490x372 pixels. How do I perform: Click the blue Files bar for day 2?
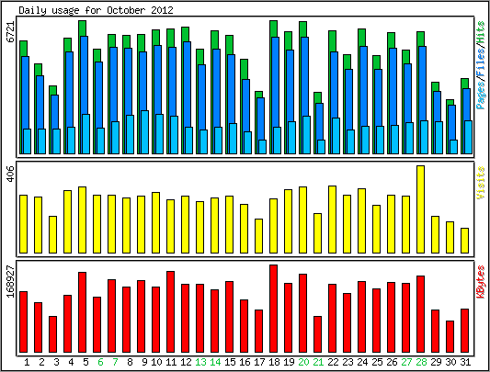coord(40,102)
